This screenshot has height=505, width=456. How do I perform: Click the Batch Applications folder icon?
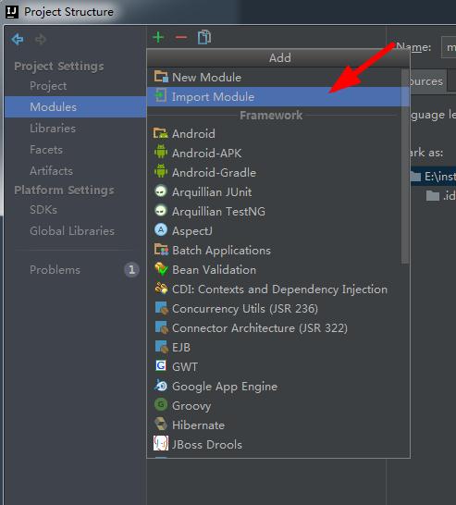click(x=161, y=250)
